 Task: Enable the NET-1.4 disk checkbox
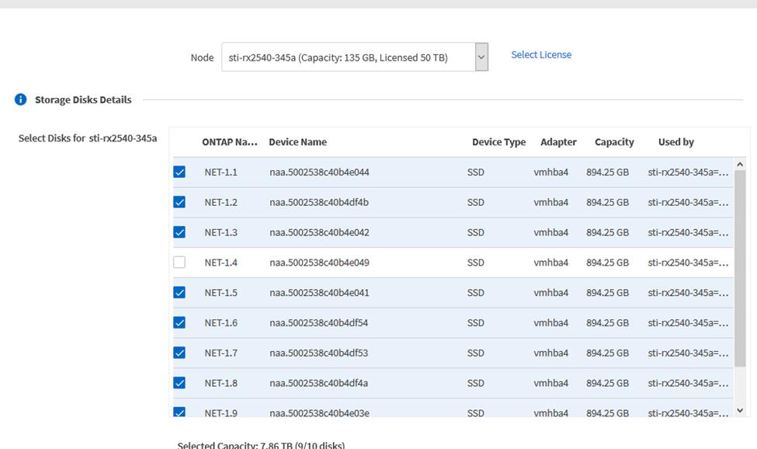[179, 263]
